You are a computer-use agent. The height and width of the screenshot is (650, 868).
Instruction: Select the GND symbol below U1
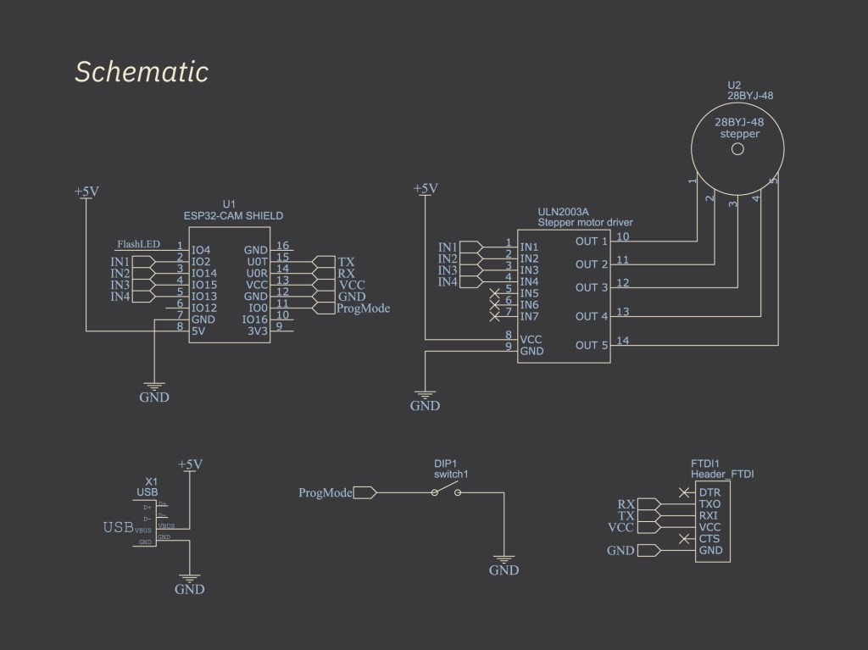click(153, 386)
